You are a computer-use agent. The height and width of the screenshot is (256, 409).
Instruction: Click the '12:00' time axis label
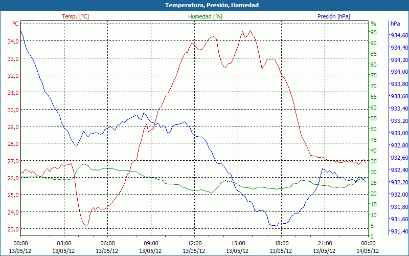point(194,244)
